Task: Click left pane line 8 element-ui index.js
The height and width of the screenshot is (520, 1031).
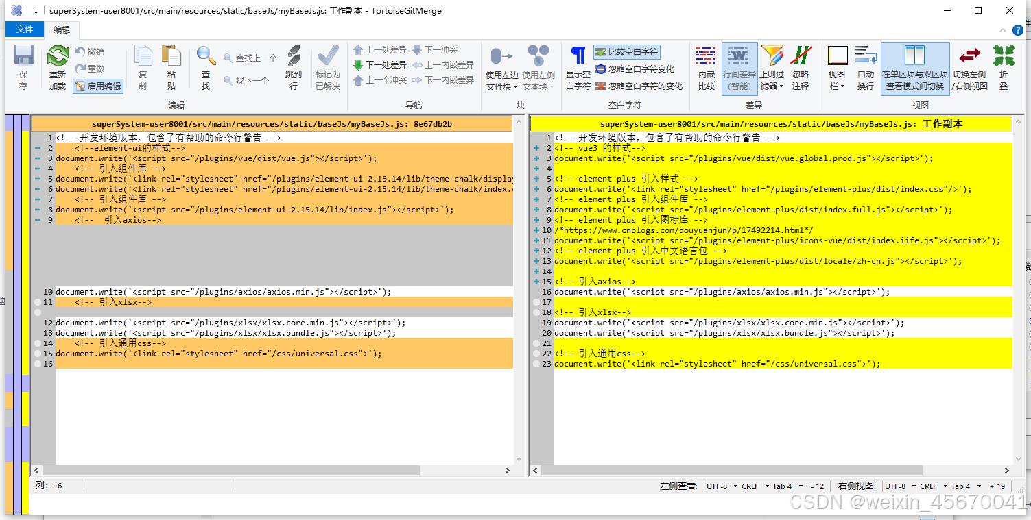Action: click(254, 210)
